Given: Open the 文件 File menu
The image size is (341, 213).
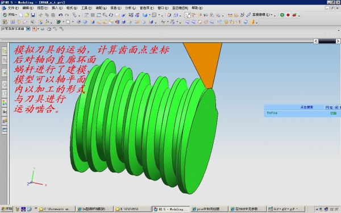Looking at the screenshot, I should [x=13, y=8].
